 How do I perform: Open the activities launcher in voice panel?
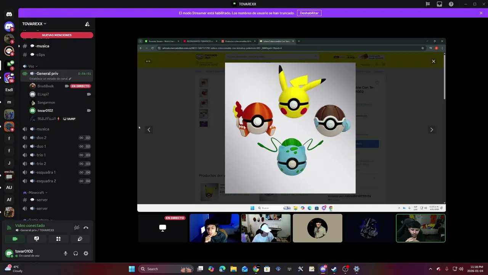pos(58,239)
